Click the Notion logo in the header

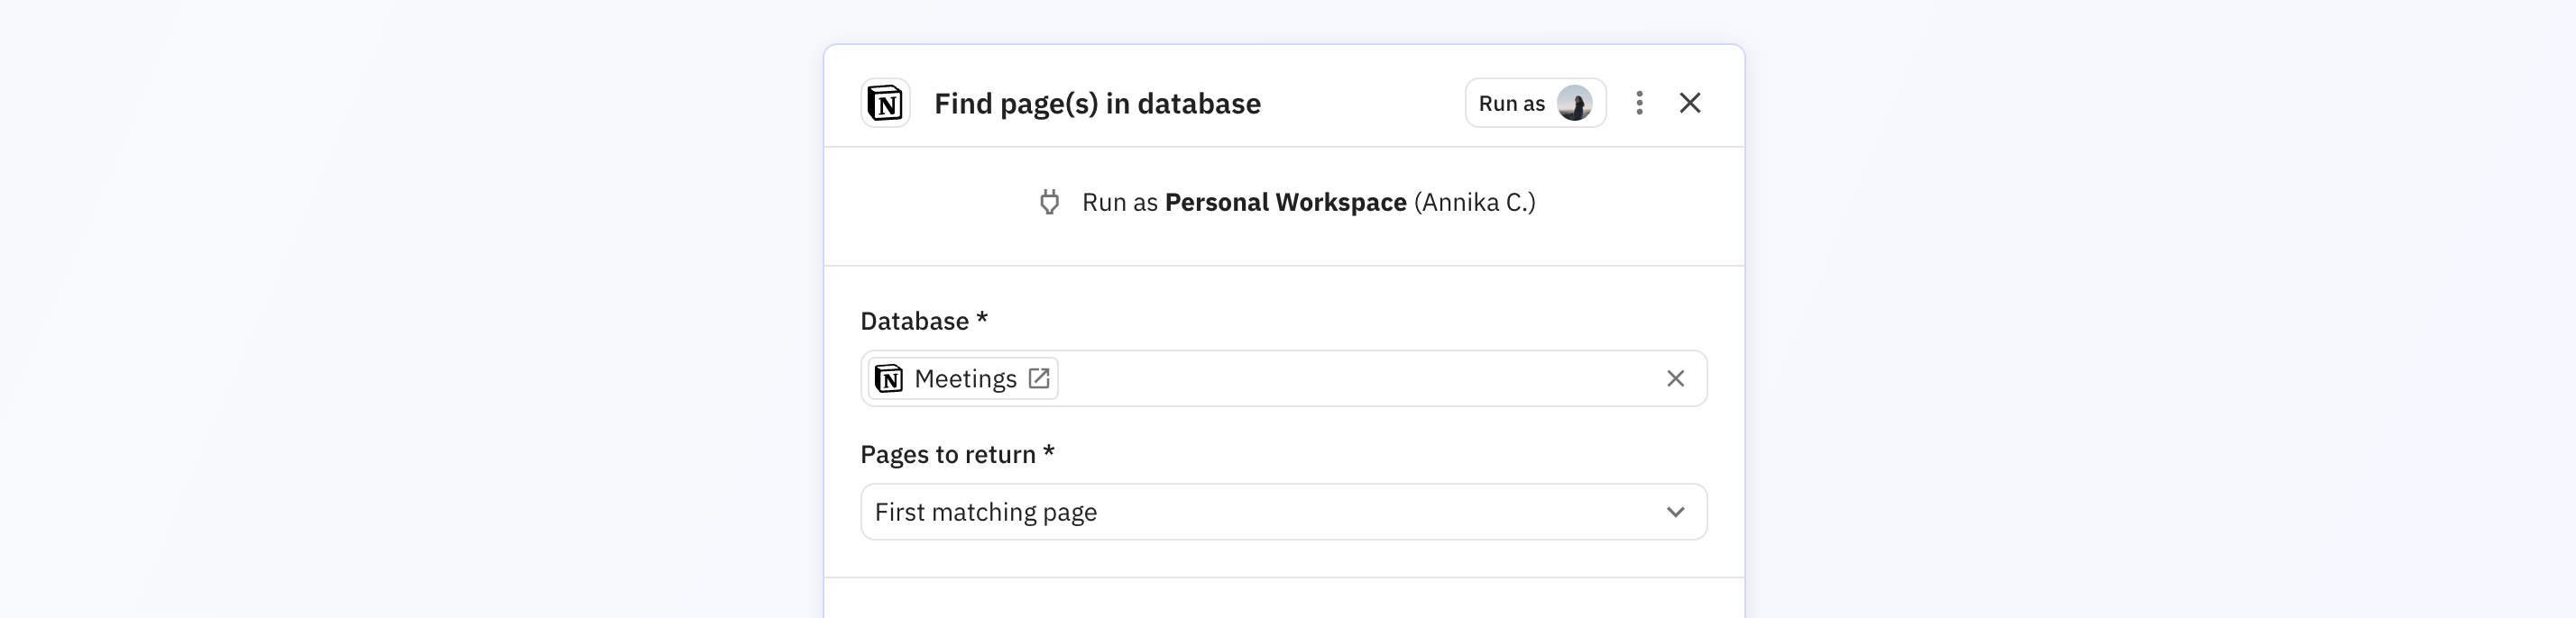coord(885,103)
